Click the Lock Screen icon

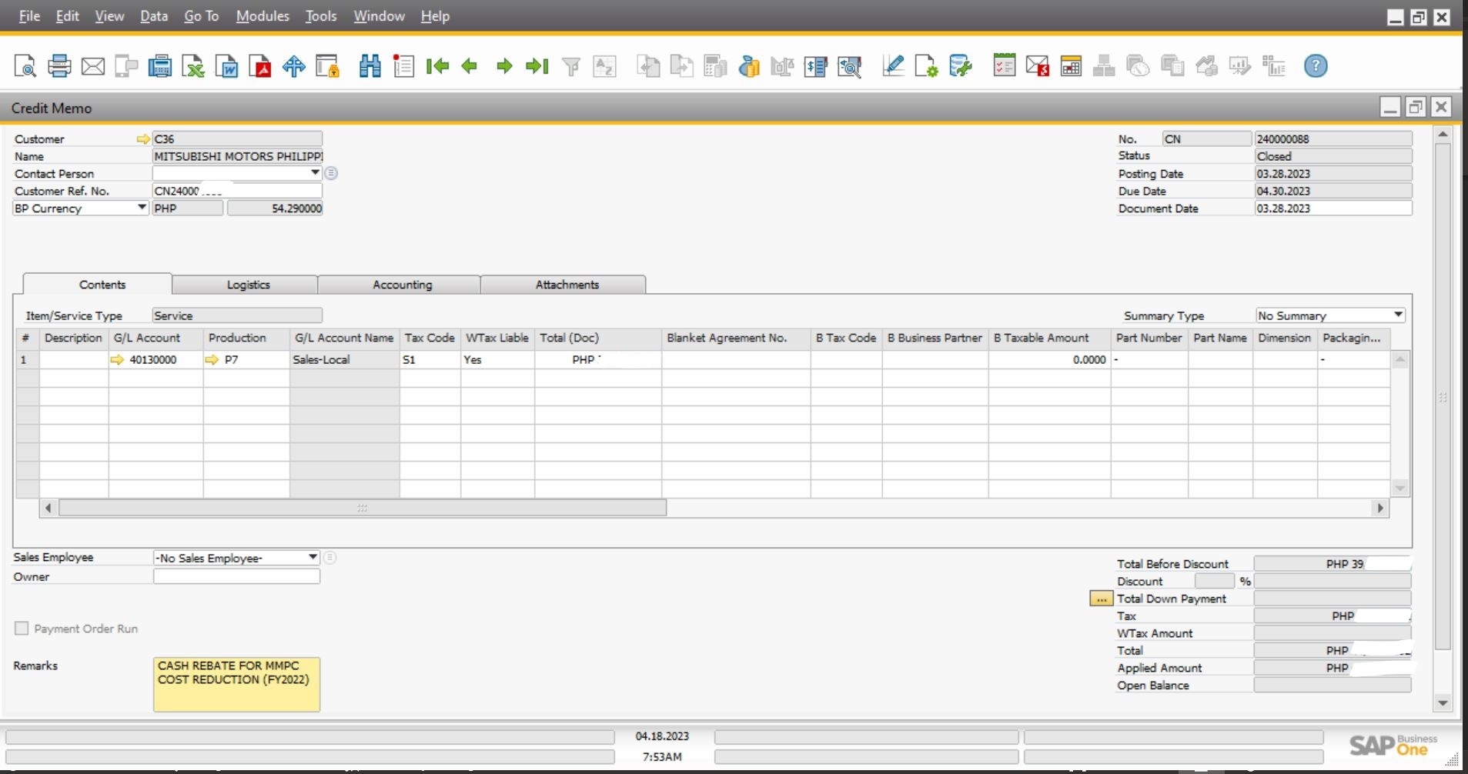click(x=328, y=66)
